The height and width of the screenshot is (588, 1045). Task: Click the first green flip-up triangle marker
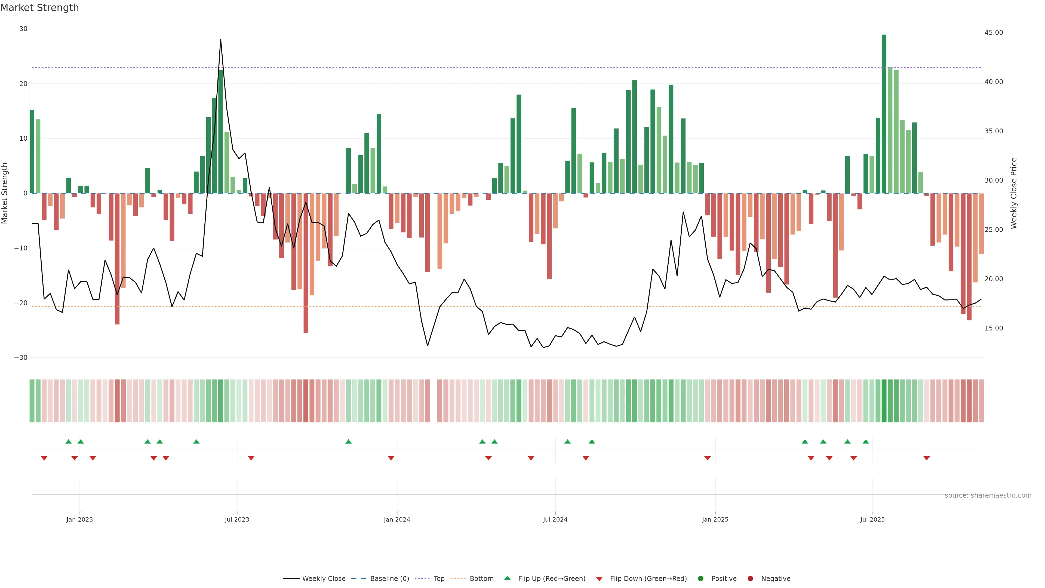point(69,442)
